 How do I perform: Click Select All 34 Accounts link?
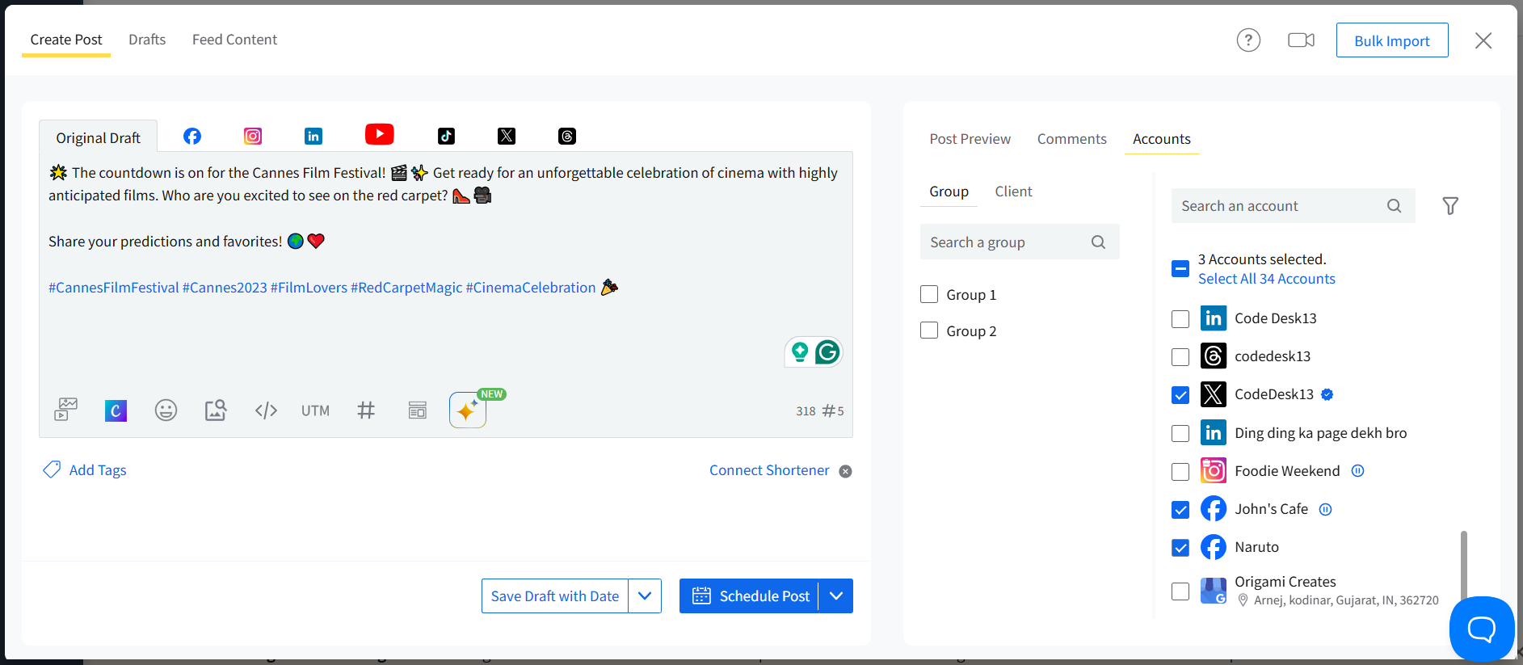[x=1266, y=279]
